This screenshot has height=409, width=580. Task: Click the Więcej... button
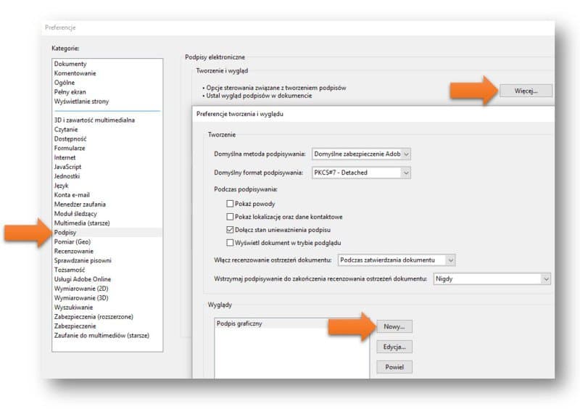(526, 91)
